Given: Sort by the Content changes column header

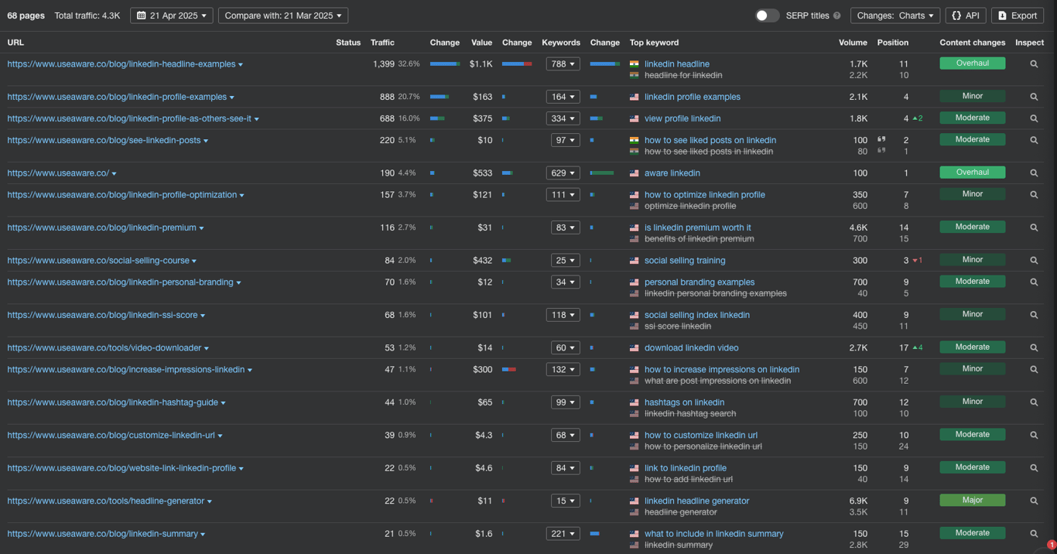Looking at the screenshot, I should (x=973, y=43).
